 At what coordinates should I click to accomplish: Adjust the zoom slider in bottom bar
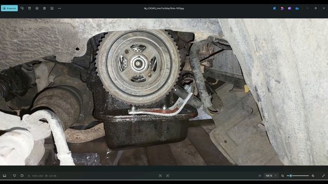coord(298,176)
